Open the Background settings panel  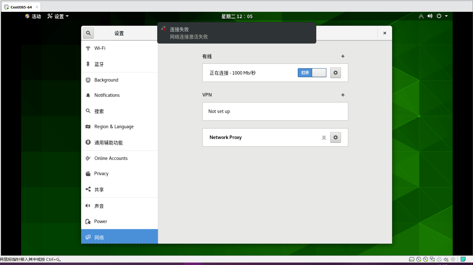tap(119, 80)
